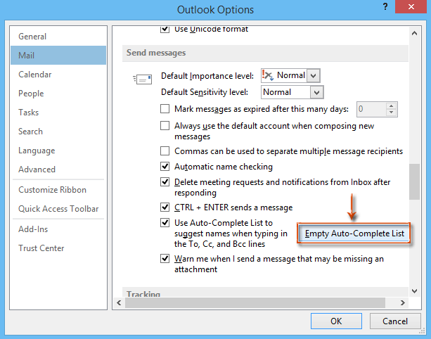Viewport: 431px width, 339px height.
Task: Click the Tracking section header
Action: click(265, 292)
